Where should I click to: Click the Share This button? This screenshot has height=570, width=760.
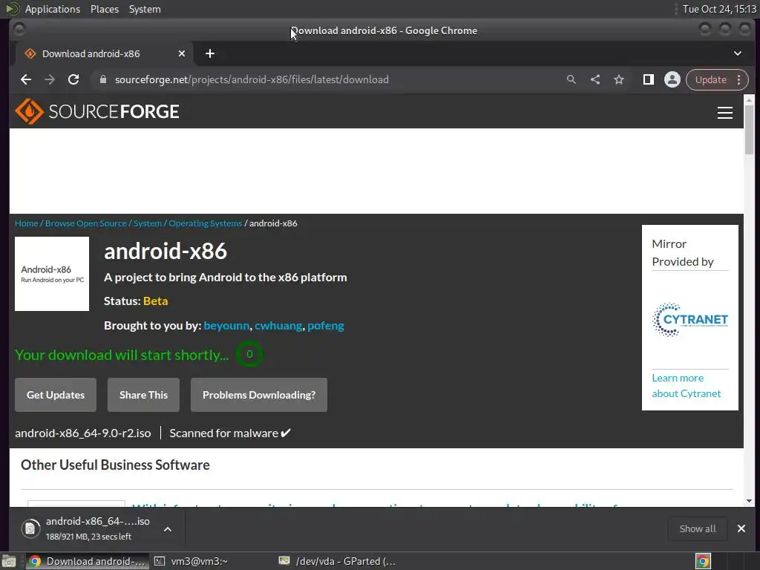pos(143,395)
